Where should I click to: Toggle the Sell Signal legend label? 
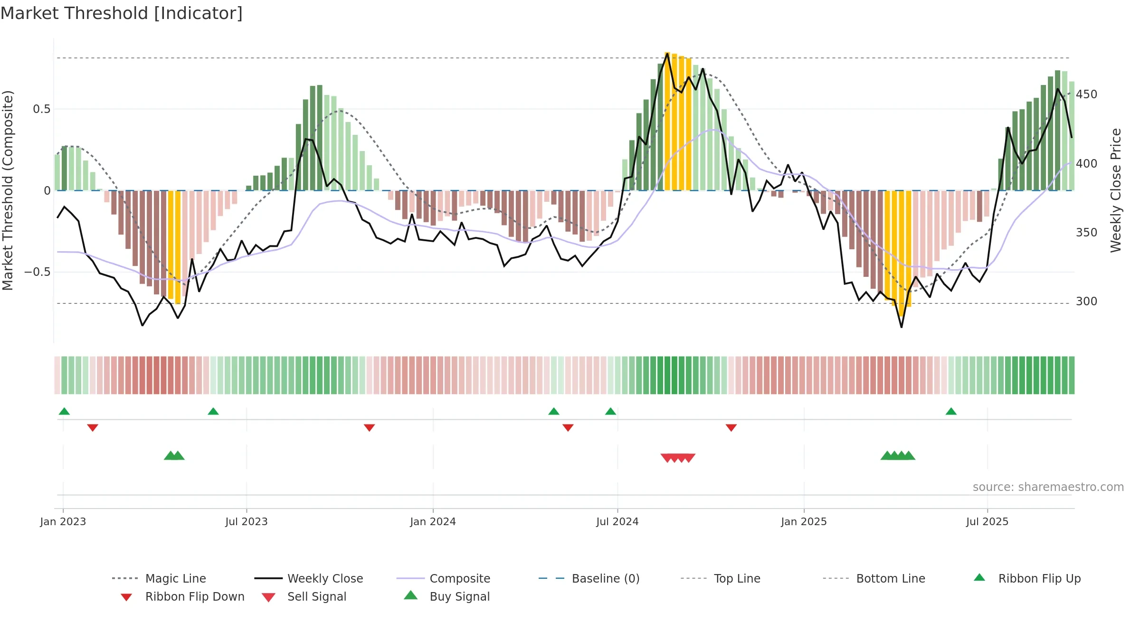coord(317,596)
